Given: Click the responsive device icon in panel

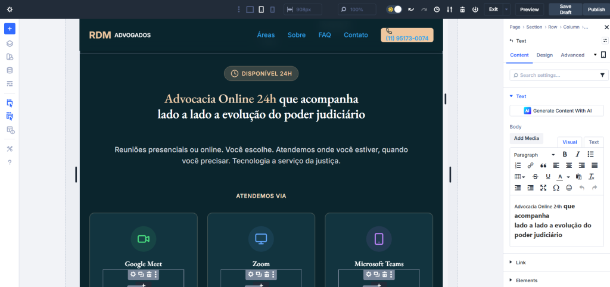Looking at the screenshot, I should (x=603, y=55).
